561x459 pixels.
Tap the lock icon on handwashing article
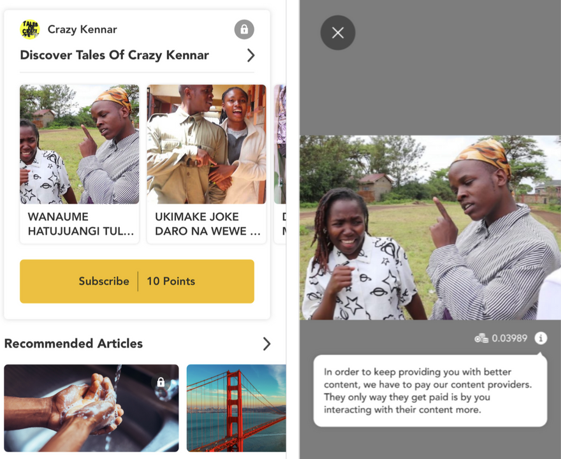[x=161, y=382]
